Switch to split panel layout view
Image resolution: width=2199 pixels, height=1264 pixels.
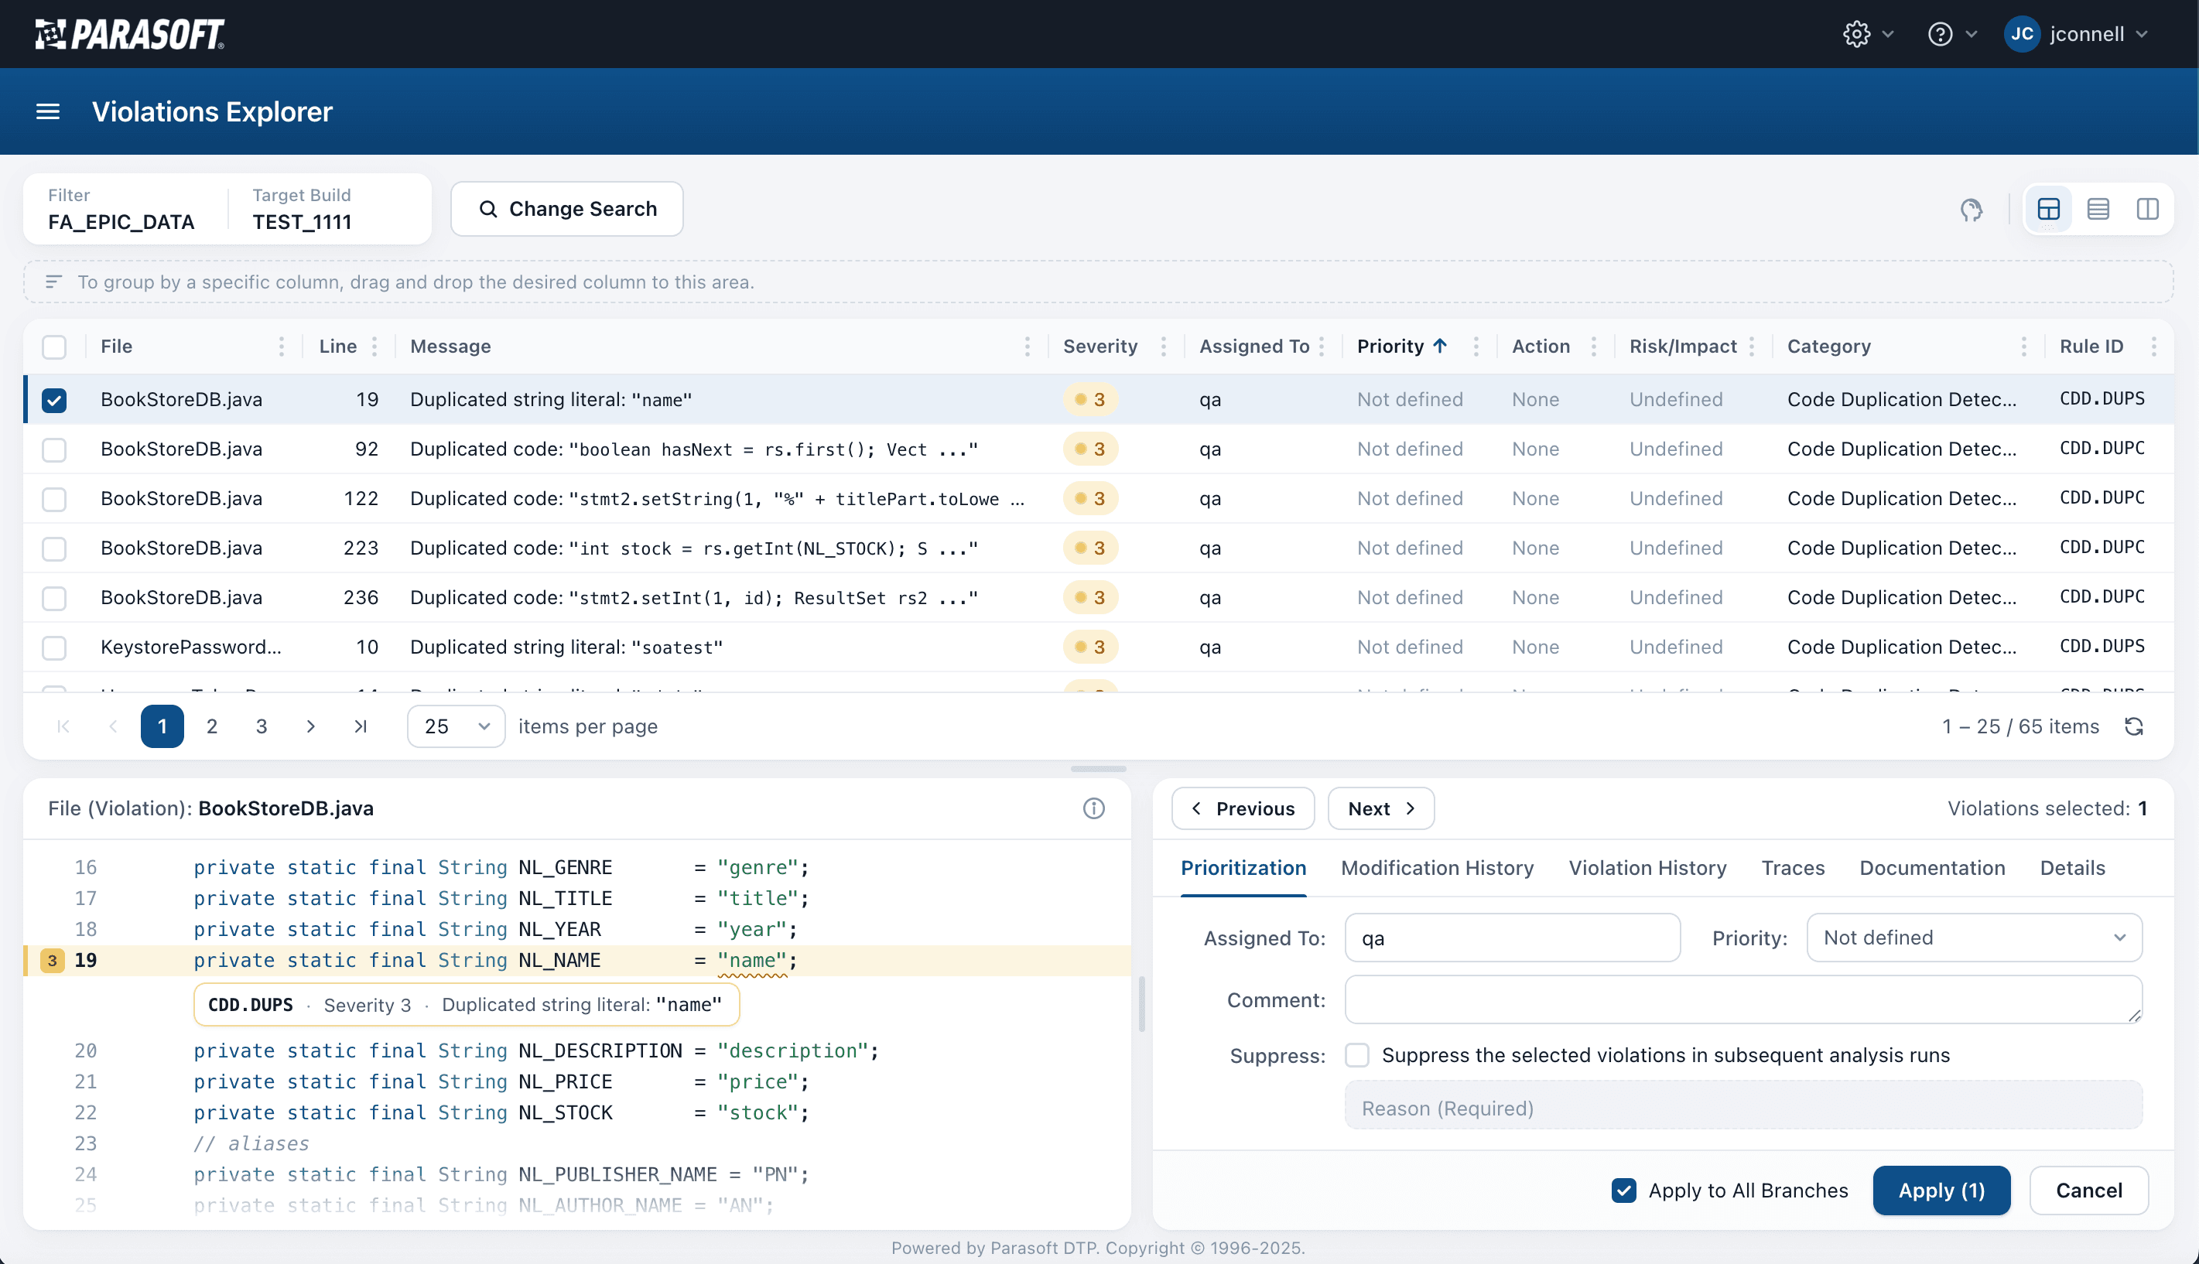(x=2048, y=208)
